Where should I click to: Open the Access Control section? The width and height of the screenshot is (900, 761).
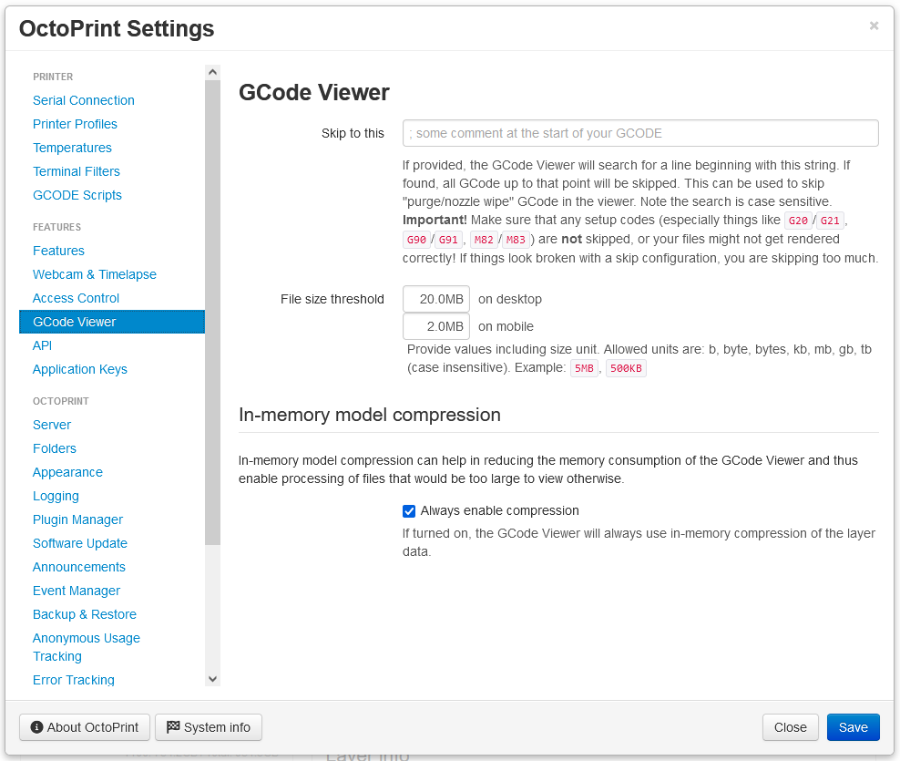[x=76, y=298]
